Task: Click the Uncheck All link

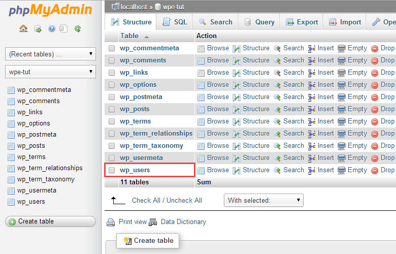Action: (184, 201)
